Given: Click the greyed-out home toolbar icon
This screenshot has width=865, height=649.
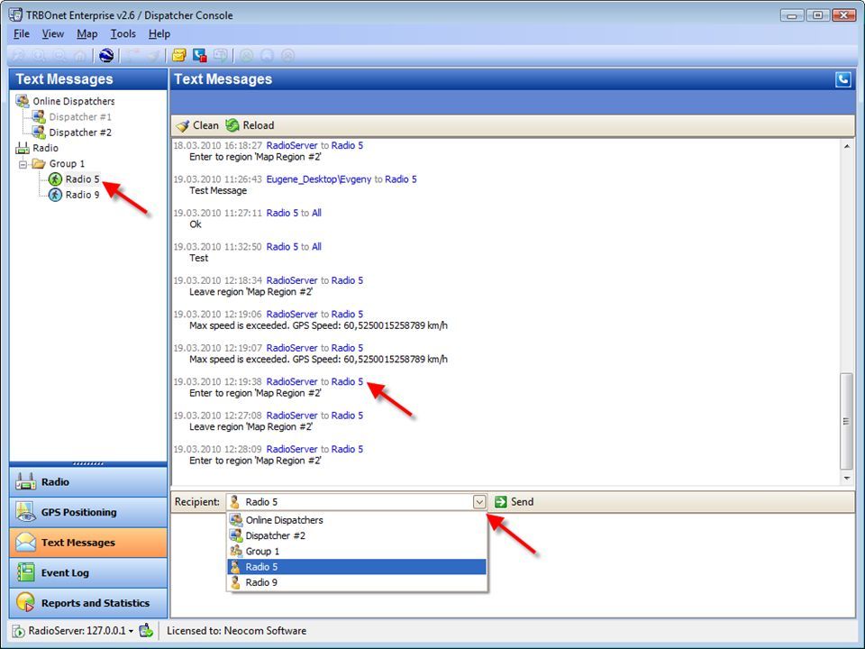Looking at the screenshot, I should coord(80,55).
